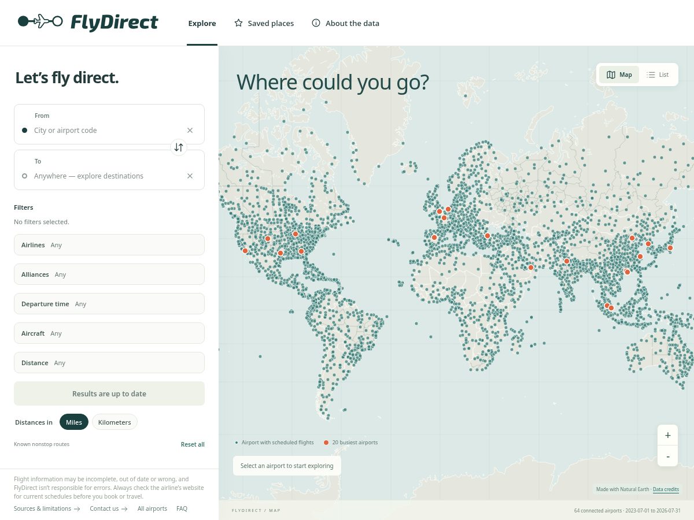
Task: Clear the From field with its X icon
Action: (x=190, y=131)
